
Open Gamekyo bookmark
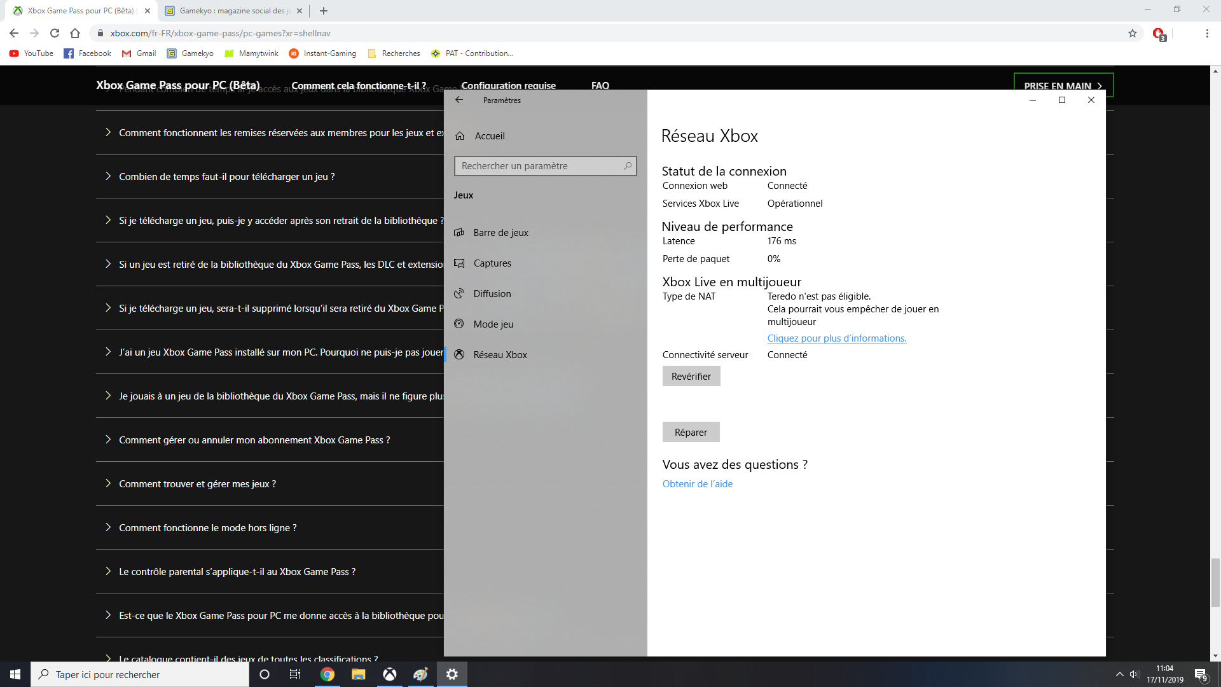click(x=190, y=53)
